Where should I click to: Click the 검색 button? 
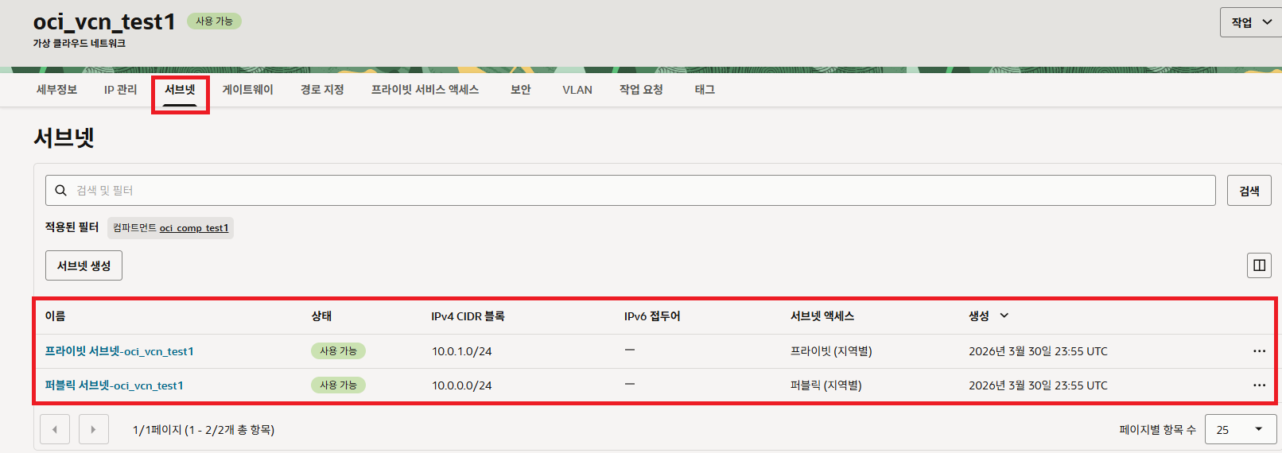coord(1249,191)
